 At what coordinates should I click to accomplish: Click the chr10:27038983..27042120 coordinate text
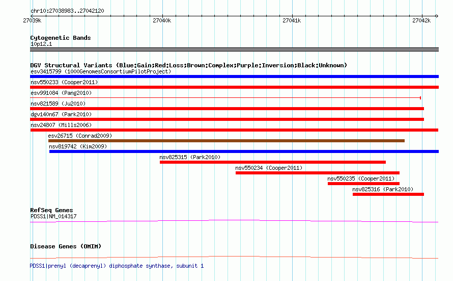pyautogui.click(x=67, y=11)
